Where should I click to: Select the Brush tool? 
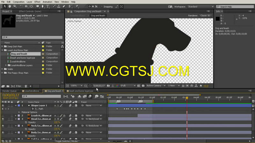pos(54,6)
